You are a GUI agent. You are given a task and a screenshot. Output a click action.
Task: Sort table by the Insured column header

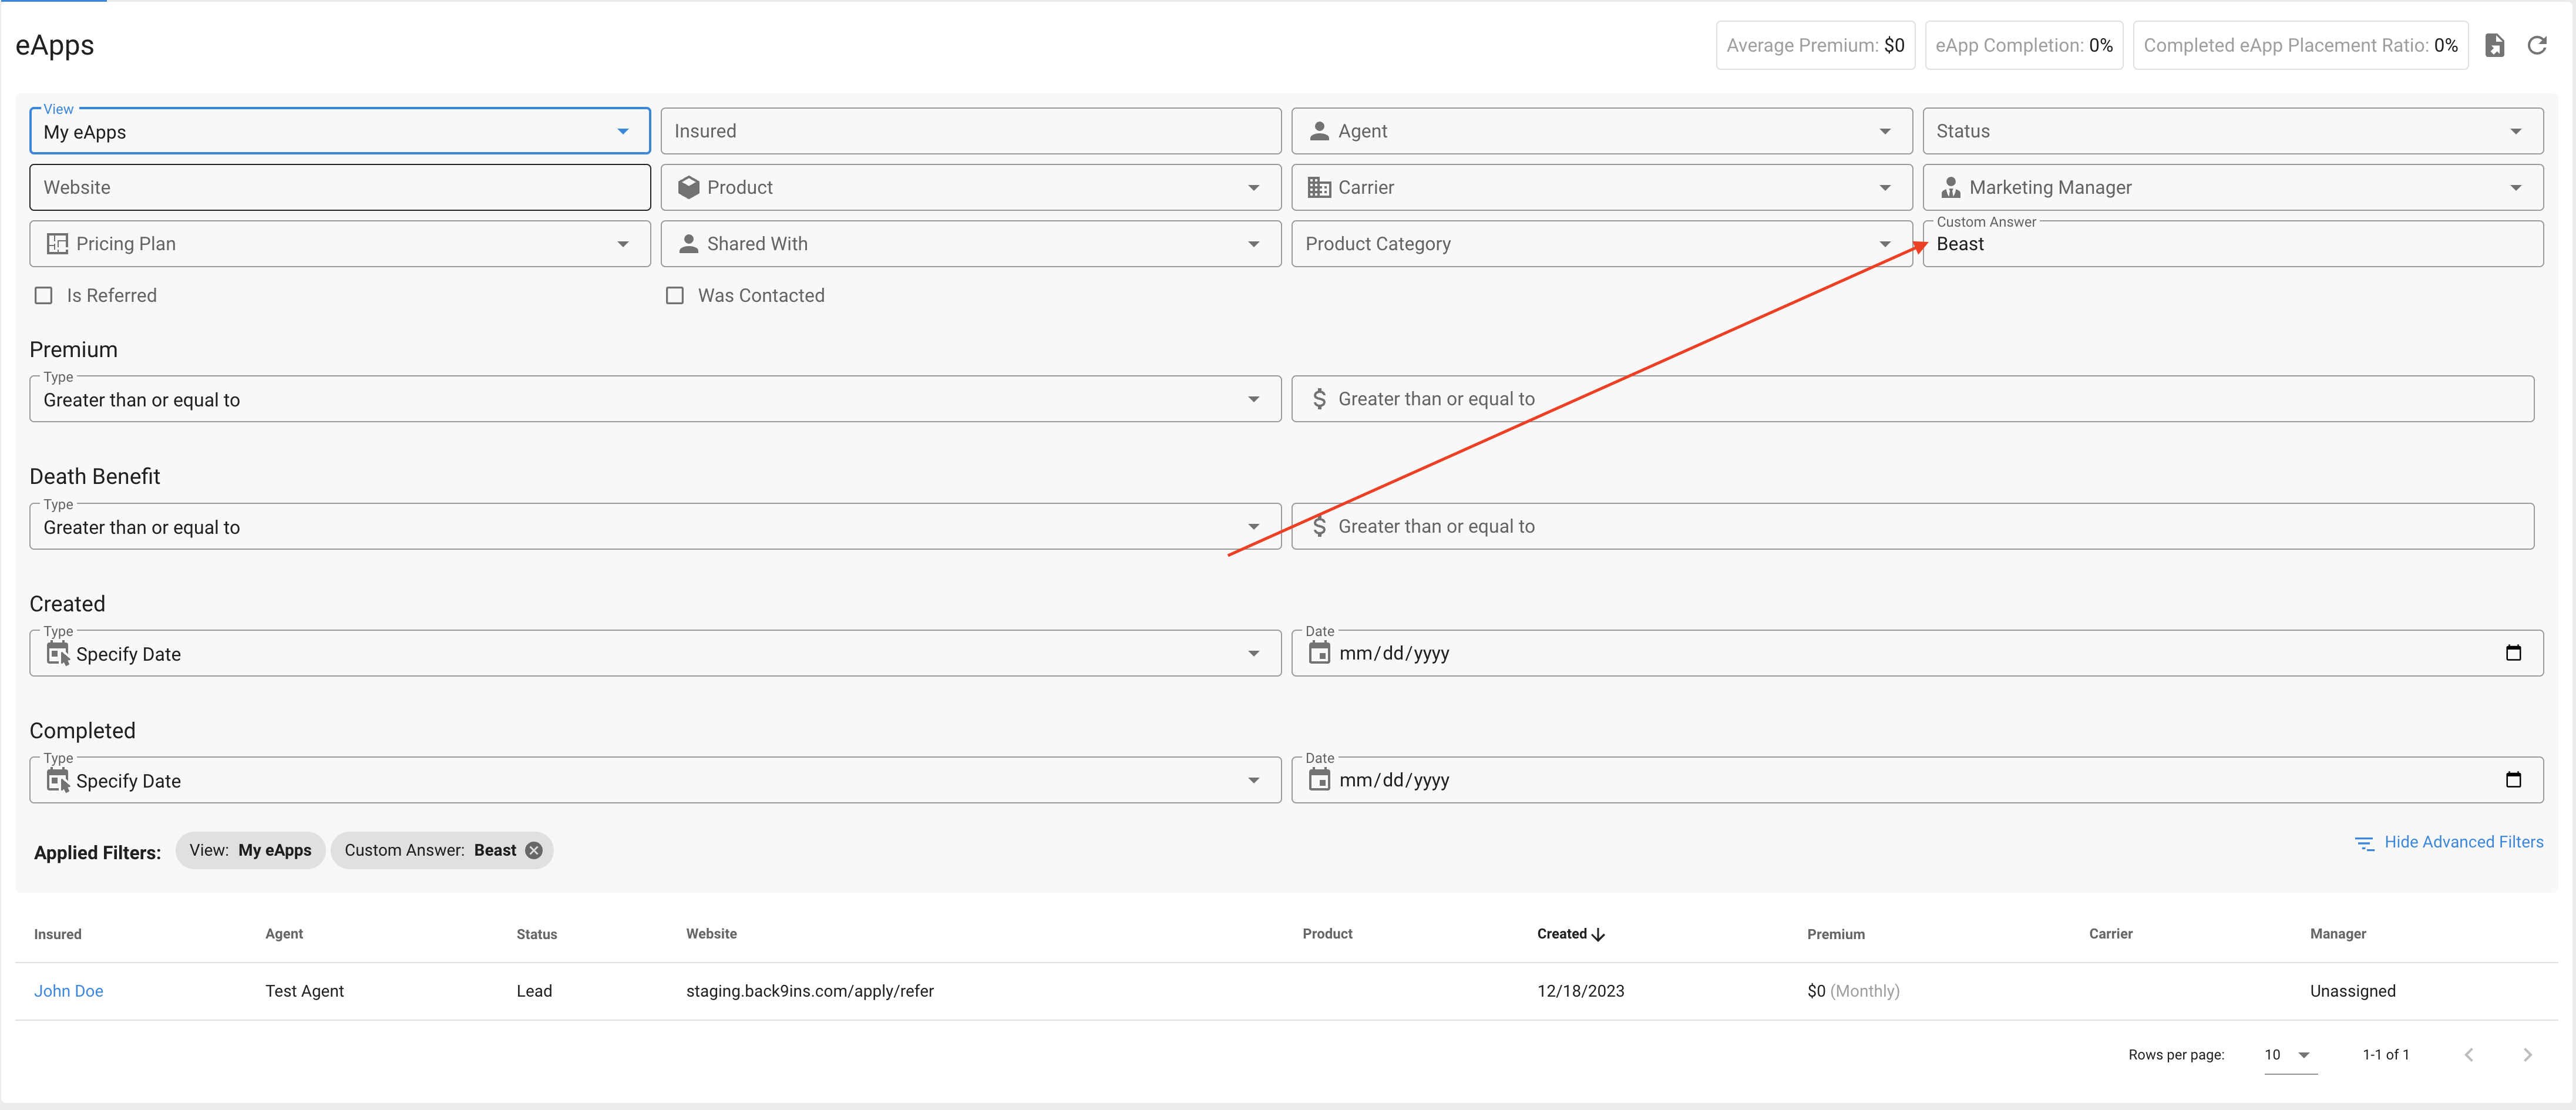click(x=58, y=934)
